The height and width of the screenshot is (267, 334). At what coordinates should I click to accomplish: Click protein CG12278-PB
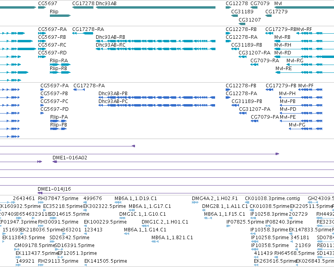pos(228,90)
